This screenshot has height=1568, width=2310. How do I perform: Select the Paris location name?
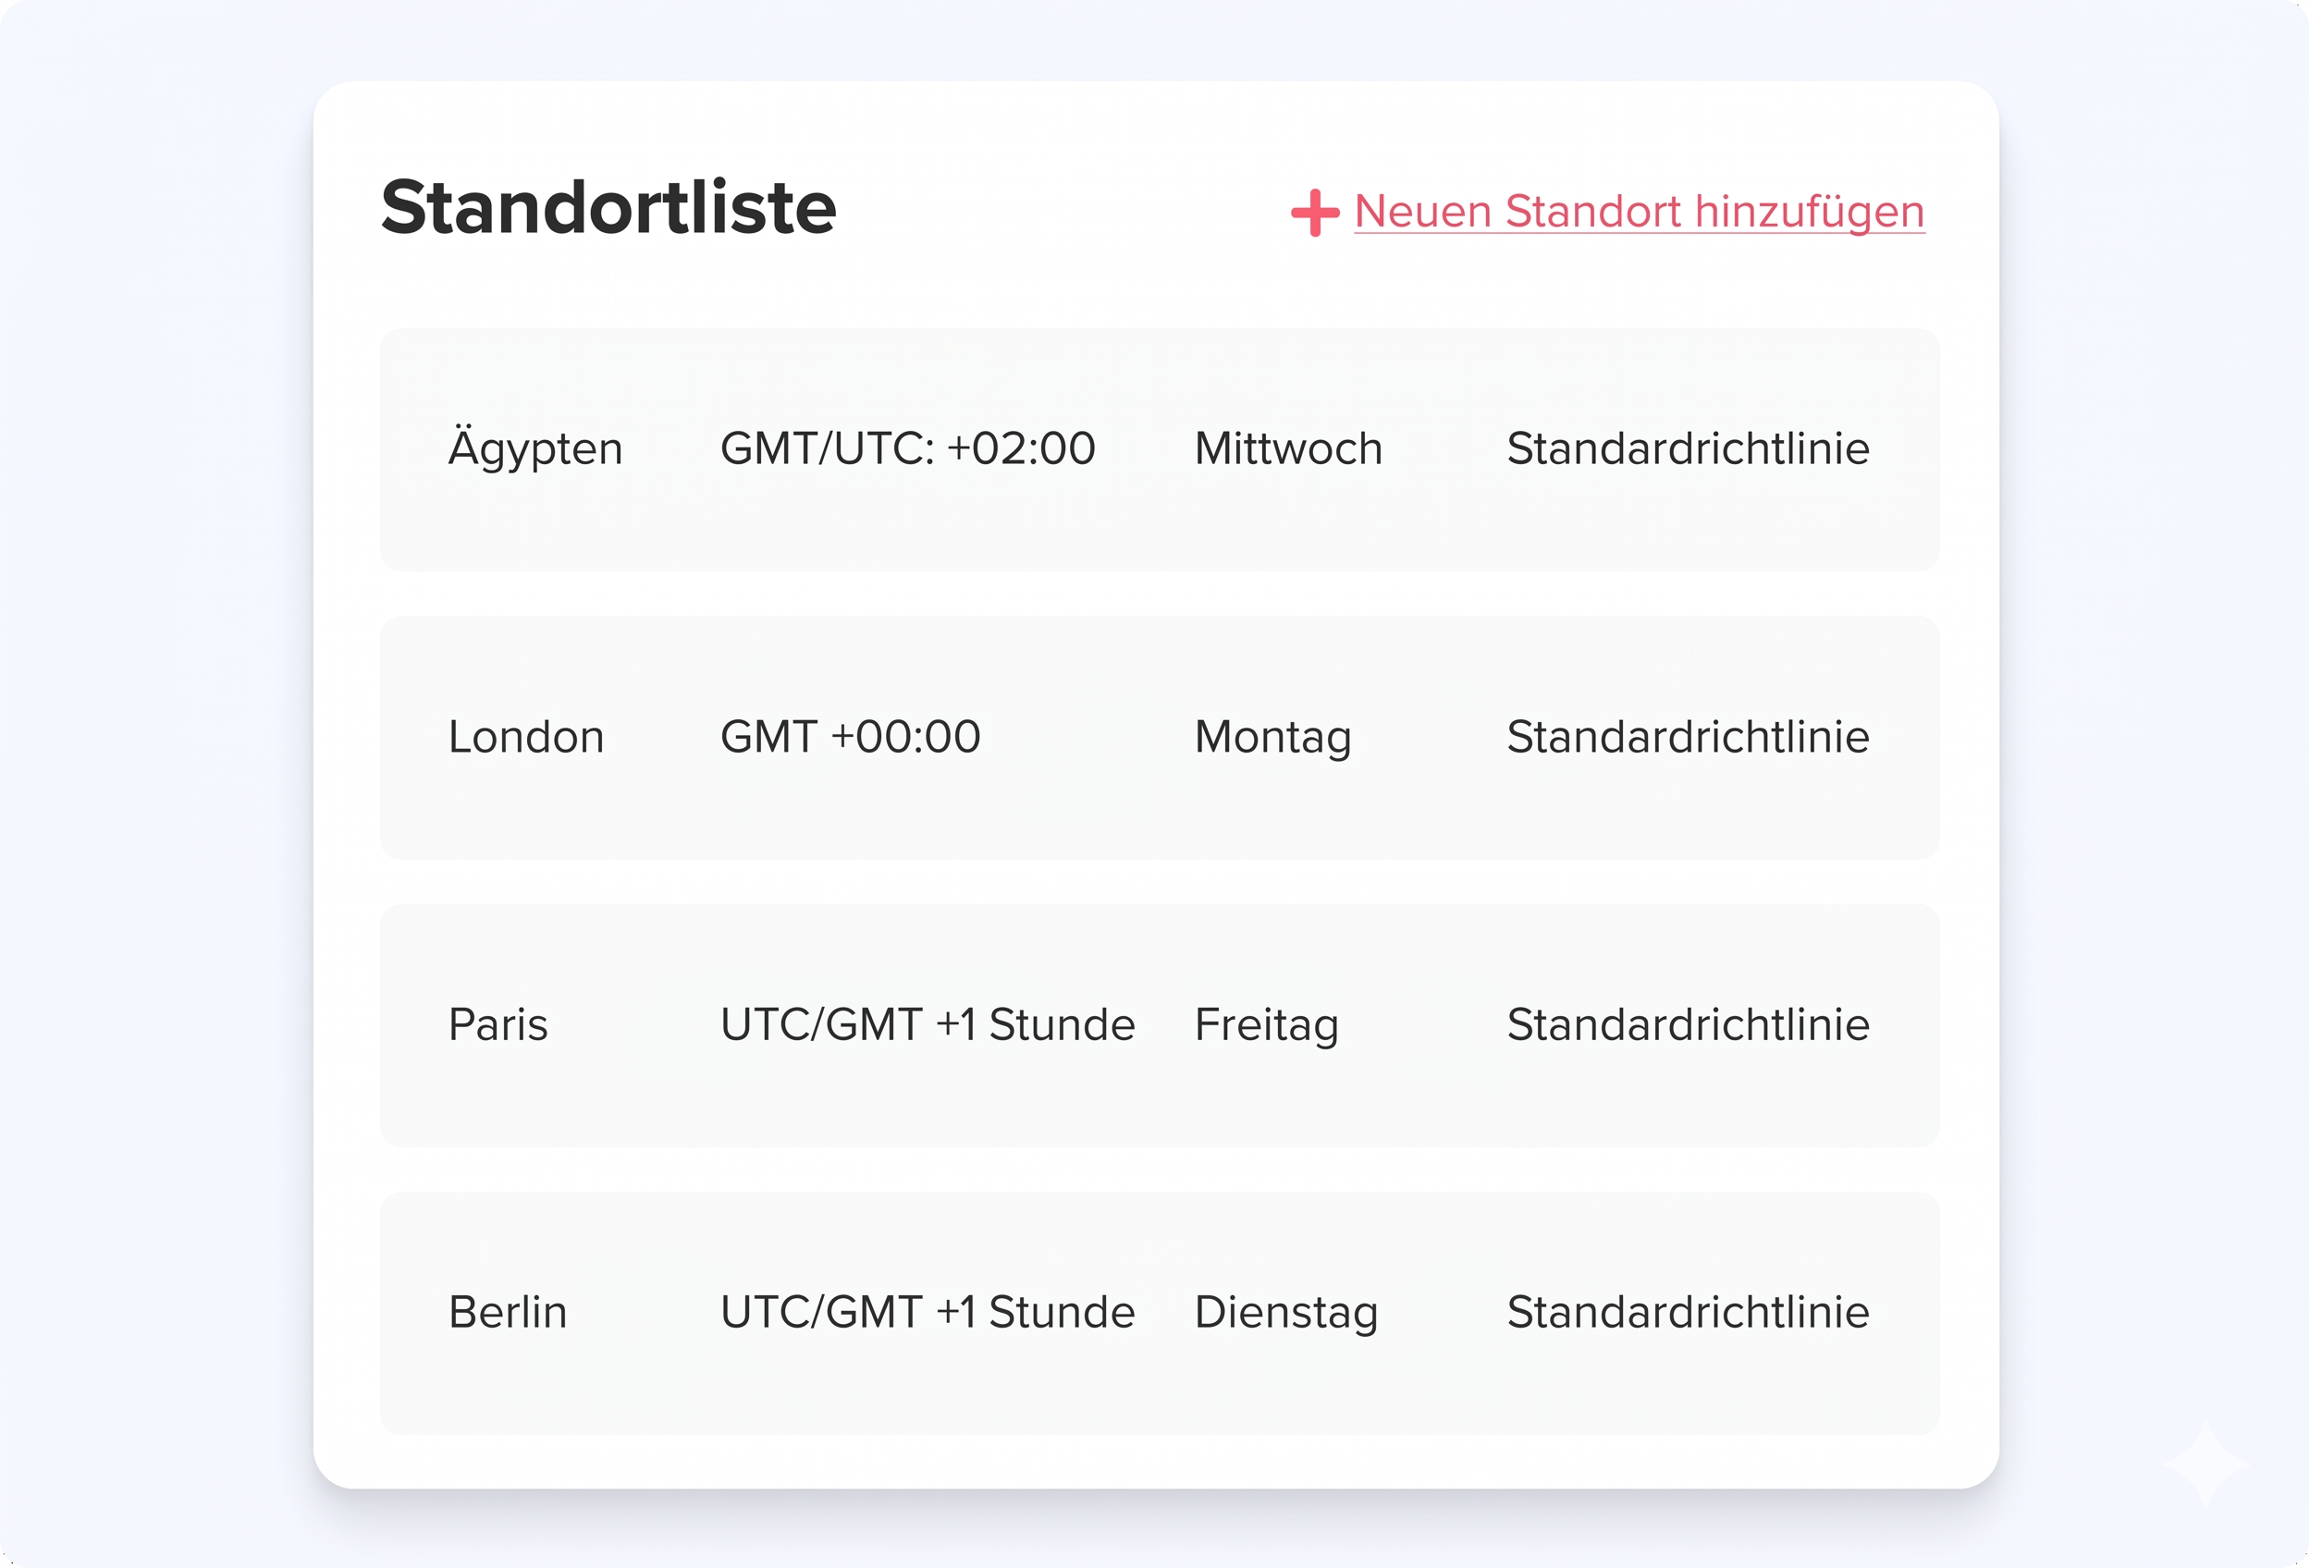498,1024
